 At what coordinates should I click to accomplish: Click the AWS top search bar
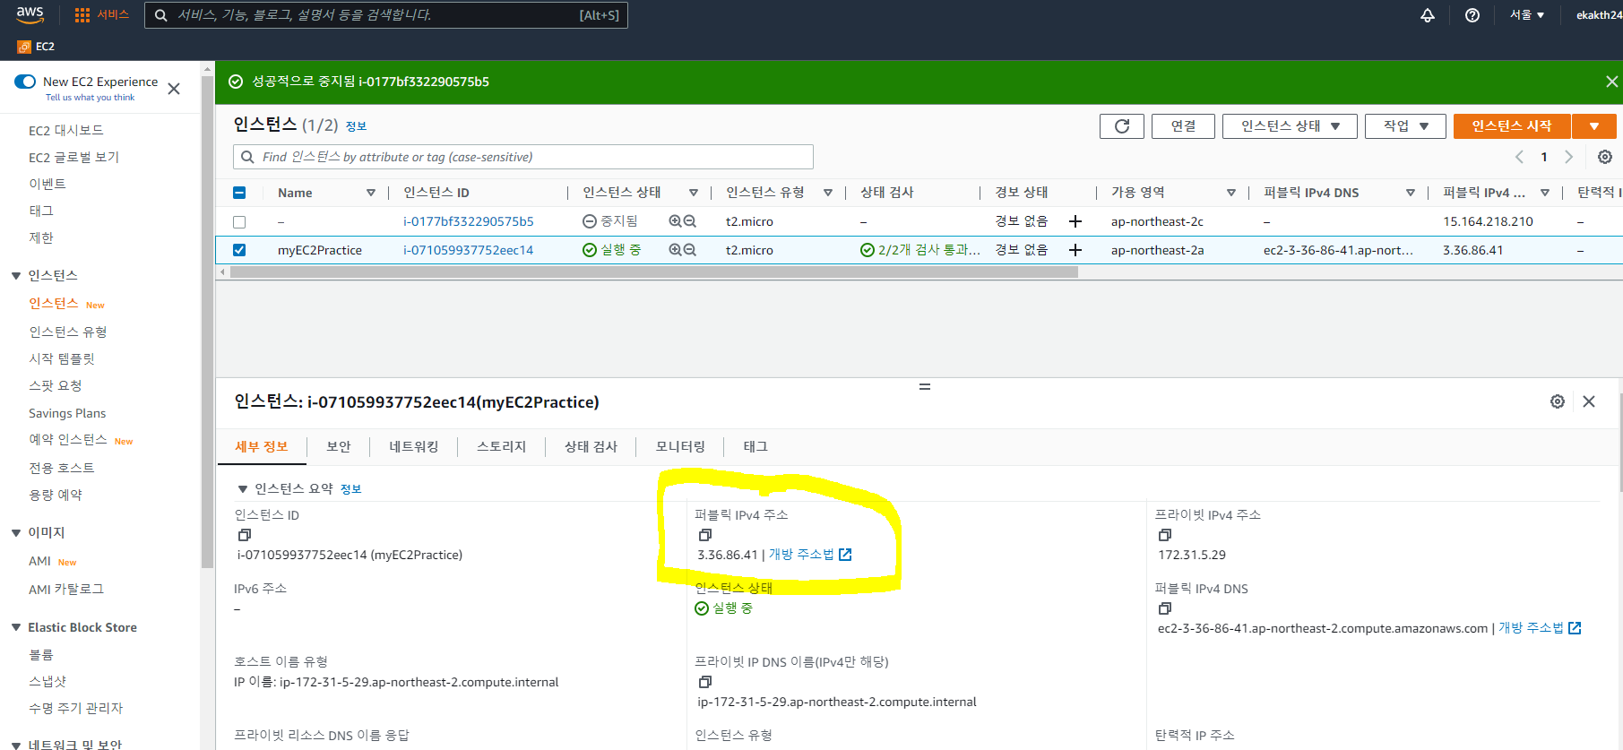(x=386, y=15)
